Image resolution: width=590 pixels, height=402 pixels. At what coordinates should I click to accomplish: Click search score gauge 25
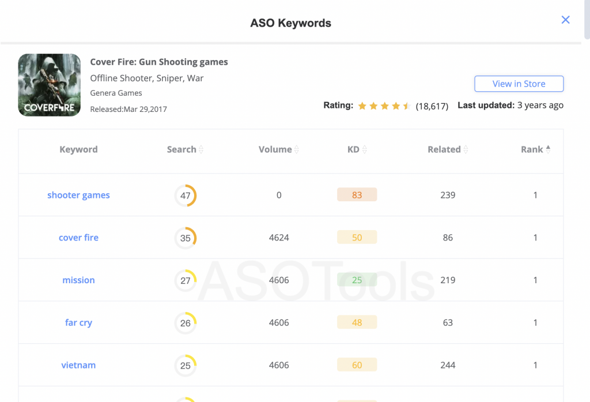click(186, 366)
